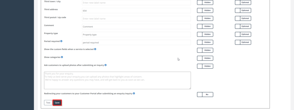Viewport: 294px width, 110px height.
Task: Click the info icon beside Period required
Action: tap(61, 41)
